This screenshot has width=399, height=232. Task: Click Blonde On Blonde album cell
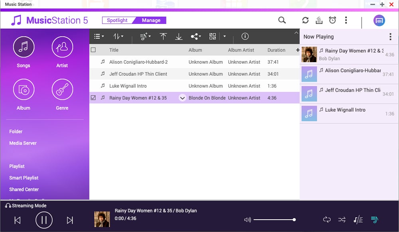(207, 98)
